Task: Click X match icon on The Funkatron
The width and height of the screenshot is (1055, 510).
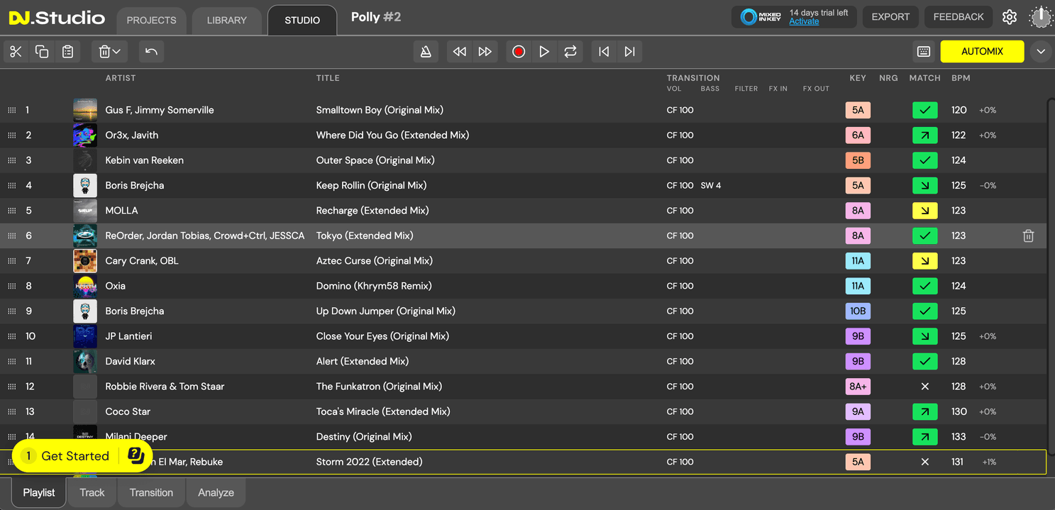Action: click(924, 387)
